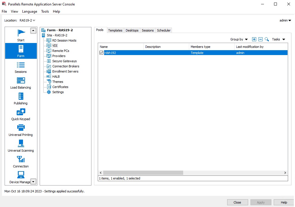This screenshot has height=207, width=295.
Task: Sort by the Name column header
Action: (x=121, y=47)
